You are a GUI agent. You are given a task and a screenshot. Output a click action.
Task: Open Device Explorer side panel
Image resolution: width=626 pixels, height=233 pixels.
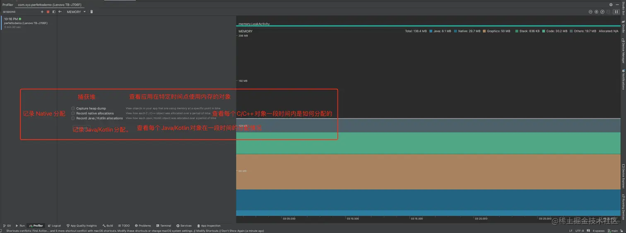[623, 176]
